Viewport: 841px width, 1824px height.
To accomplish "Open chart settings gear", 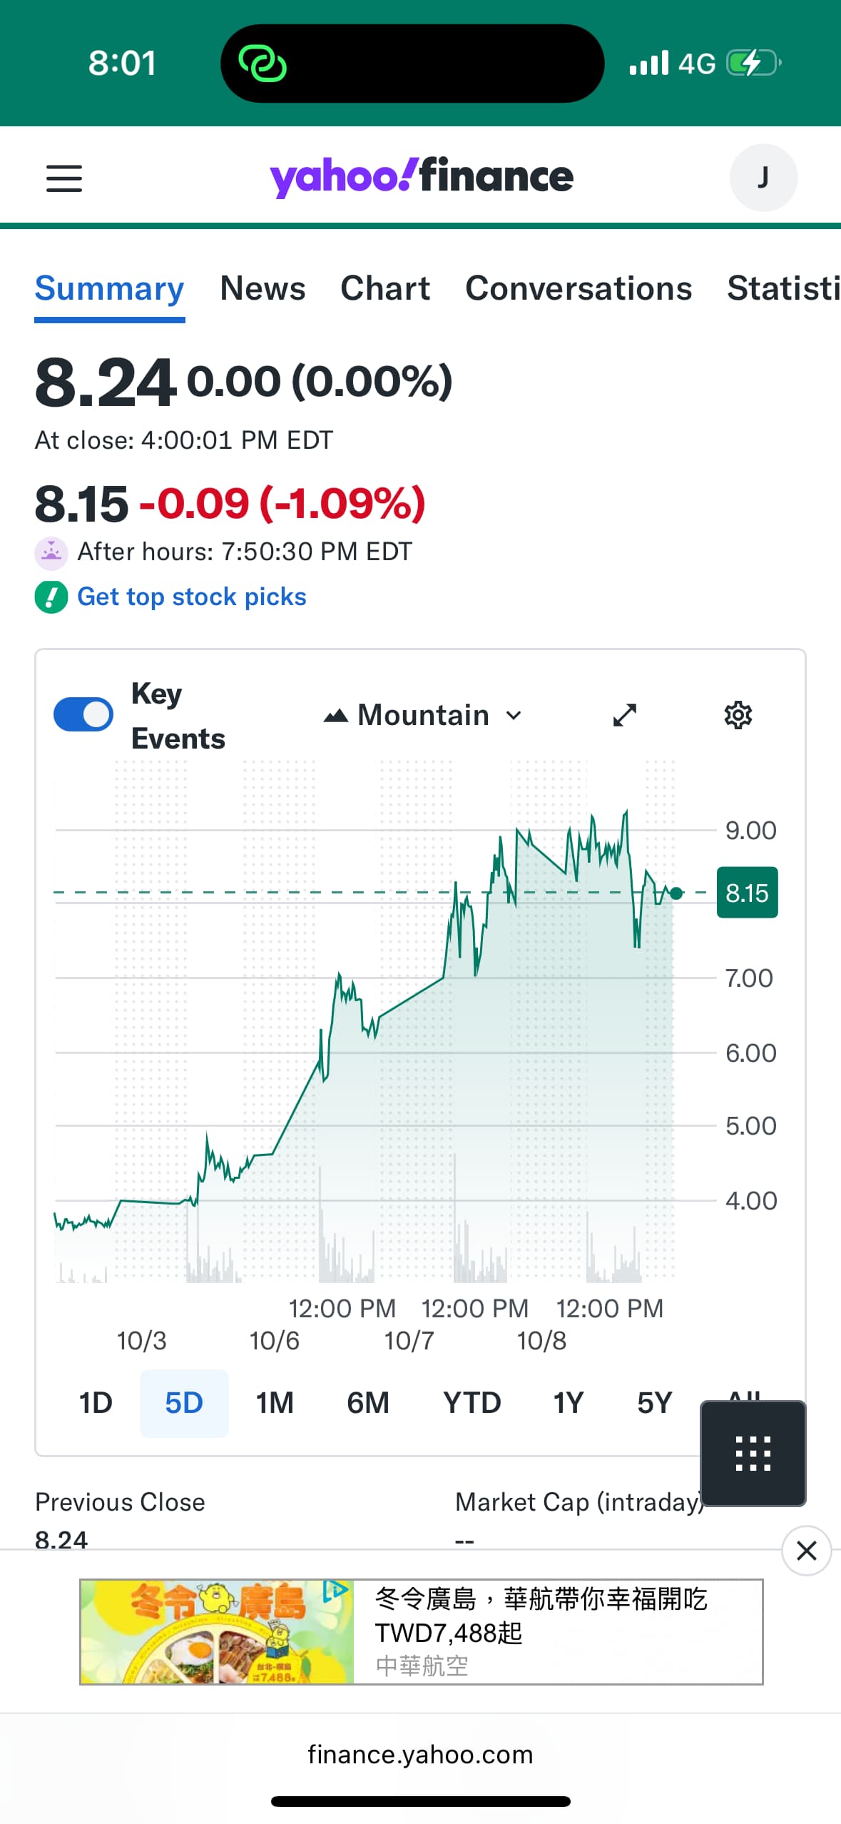I will pos(738,715).
